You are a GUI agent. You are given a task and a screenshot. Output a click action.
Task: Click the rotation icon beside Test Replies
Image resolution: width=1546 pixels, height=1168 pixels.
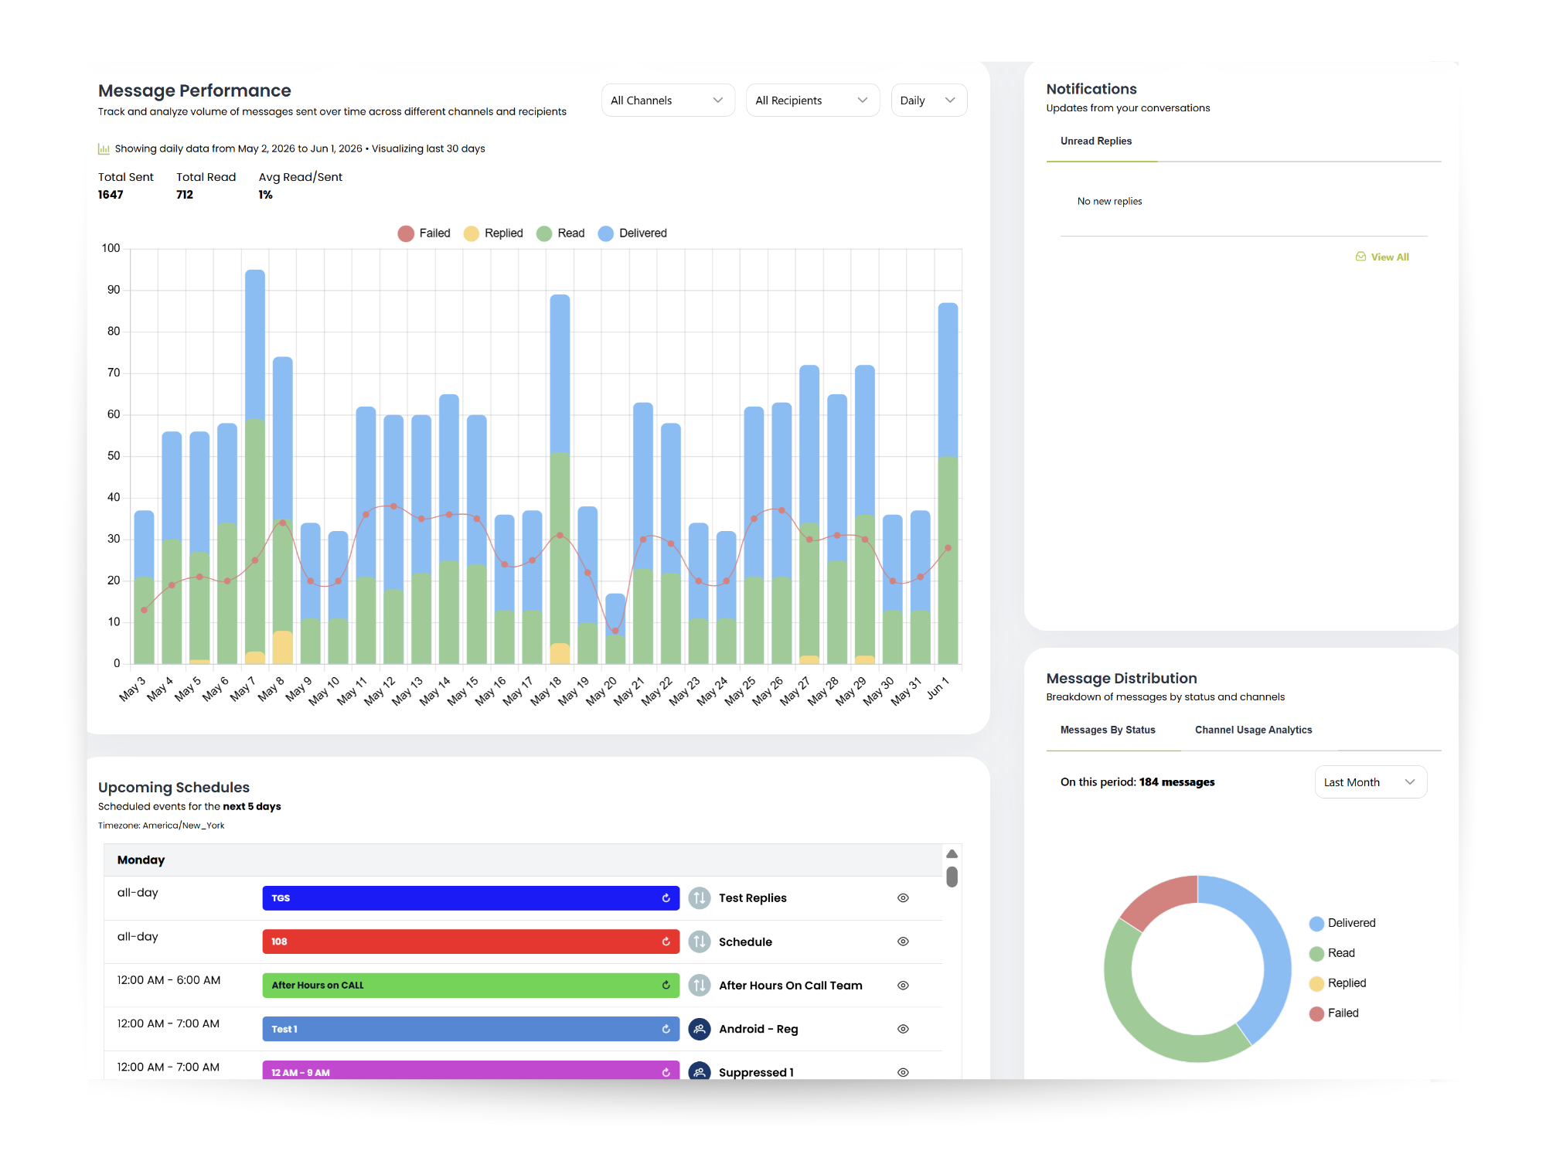tap(700, 898)
